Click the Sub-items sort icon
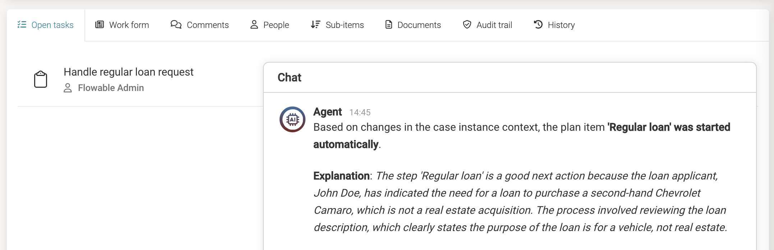Viewport: 774px width, 250px height. click(x=315, y=24)
